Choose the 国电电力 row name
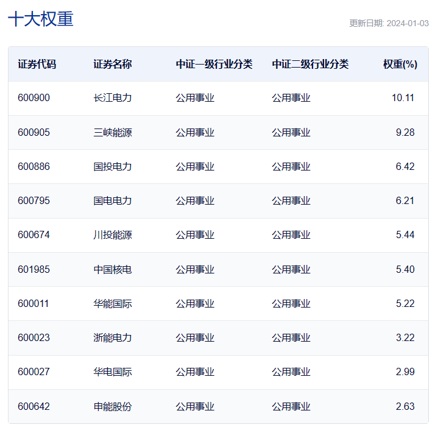 113,200
